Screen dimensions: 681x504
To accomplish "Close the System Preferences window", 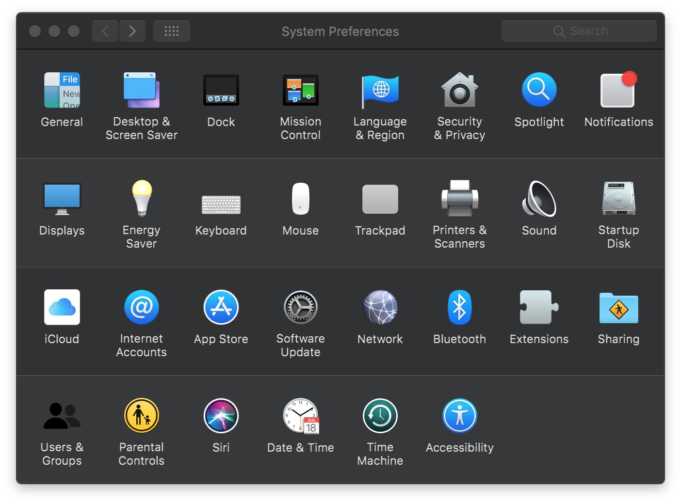I will click(x=35, y=31).
